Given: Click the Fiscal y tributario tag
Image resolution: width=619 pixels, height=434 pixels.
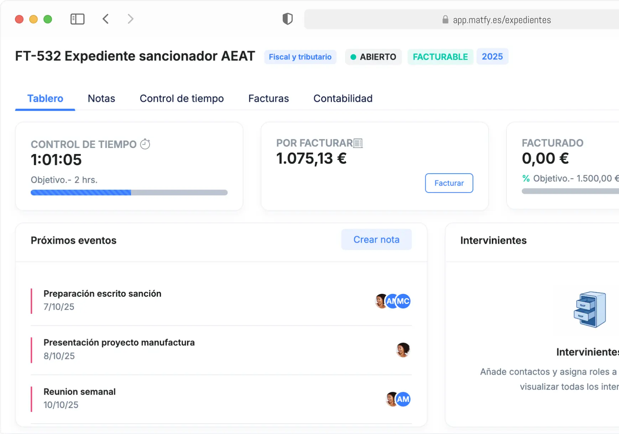Looking at the screenshot, I should 300,57.
